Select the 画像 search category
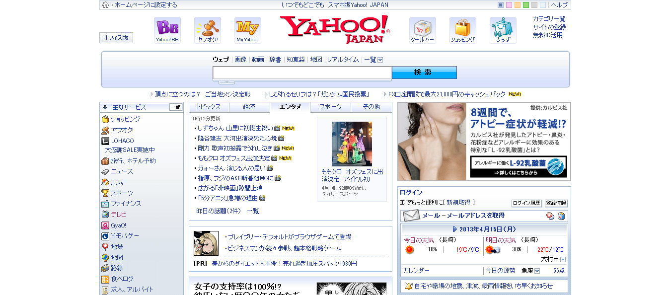This screenshot has height=295, width=670. (x=240, y=60)
